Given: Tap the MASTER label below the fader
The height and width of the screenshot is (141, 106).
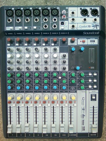Looking at the screenshot, I should click(93, 135).
